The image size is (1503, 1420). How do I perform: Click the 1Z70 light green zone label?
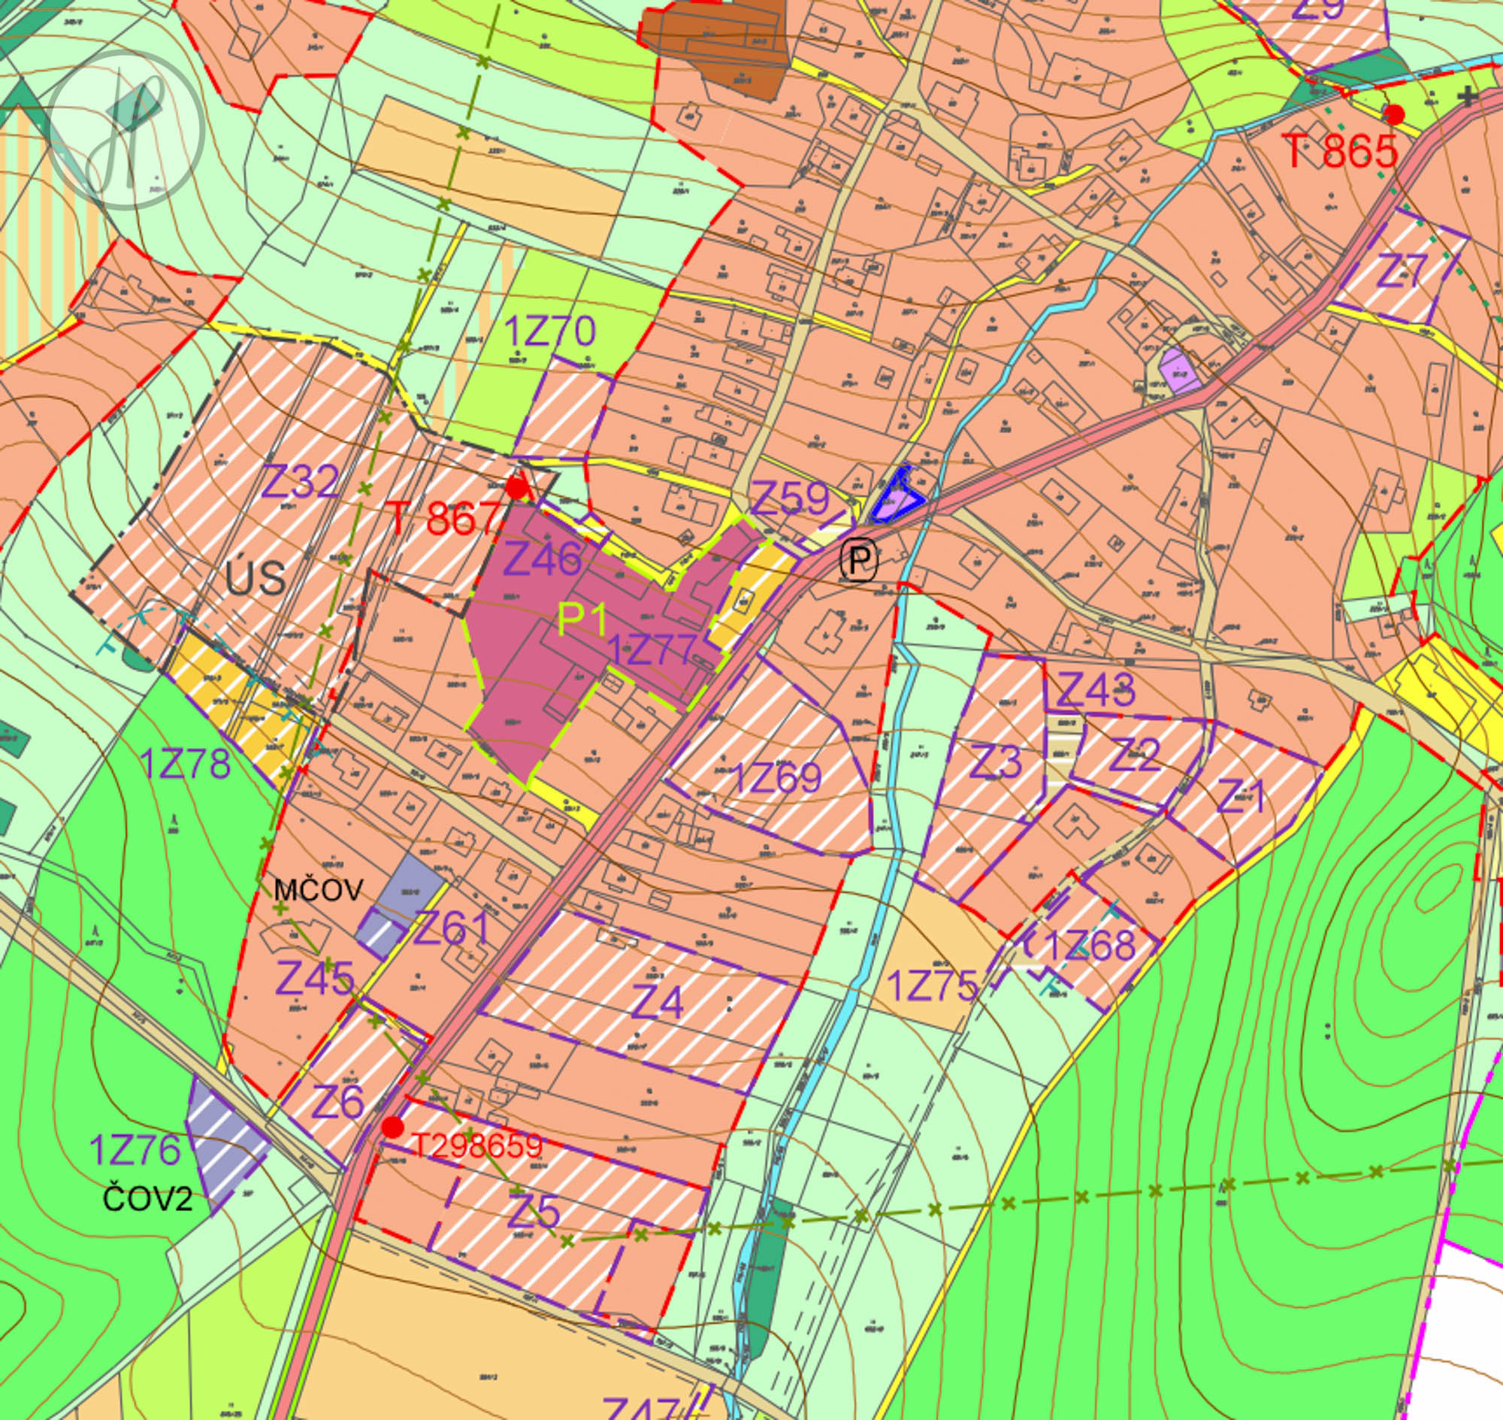point(549,332)
